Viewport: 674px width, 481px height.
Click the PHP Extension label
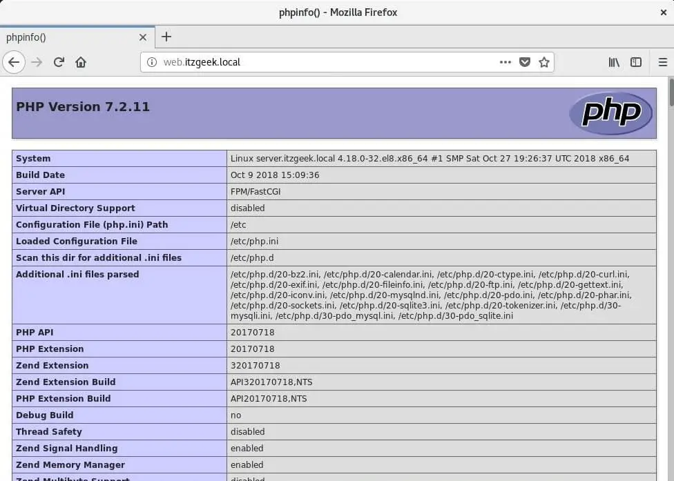click(x=50, y=349)
